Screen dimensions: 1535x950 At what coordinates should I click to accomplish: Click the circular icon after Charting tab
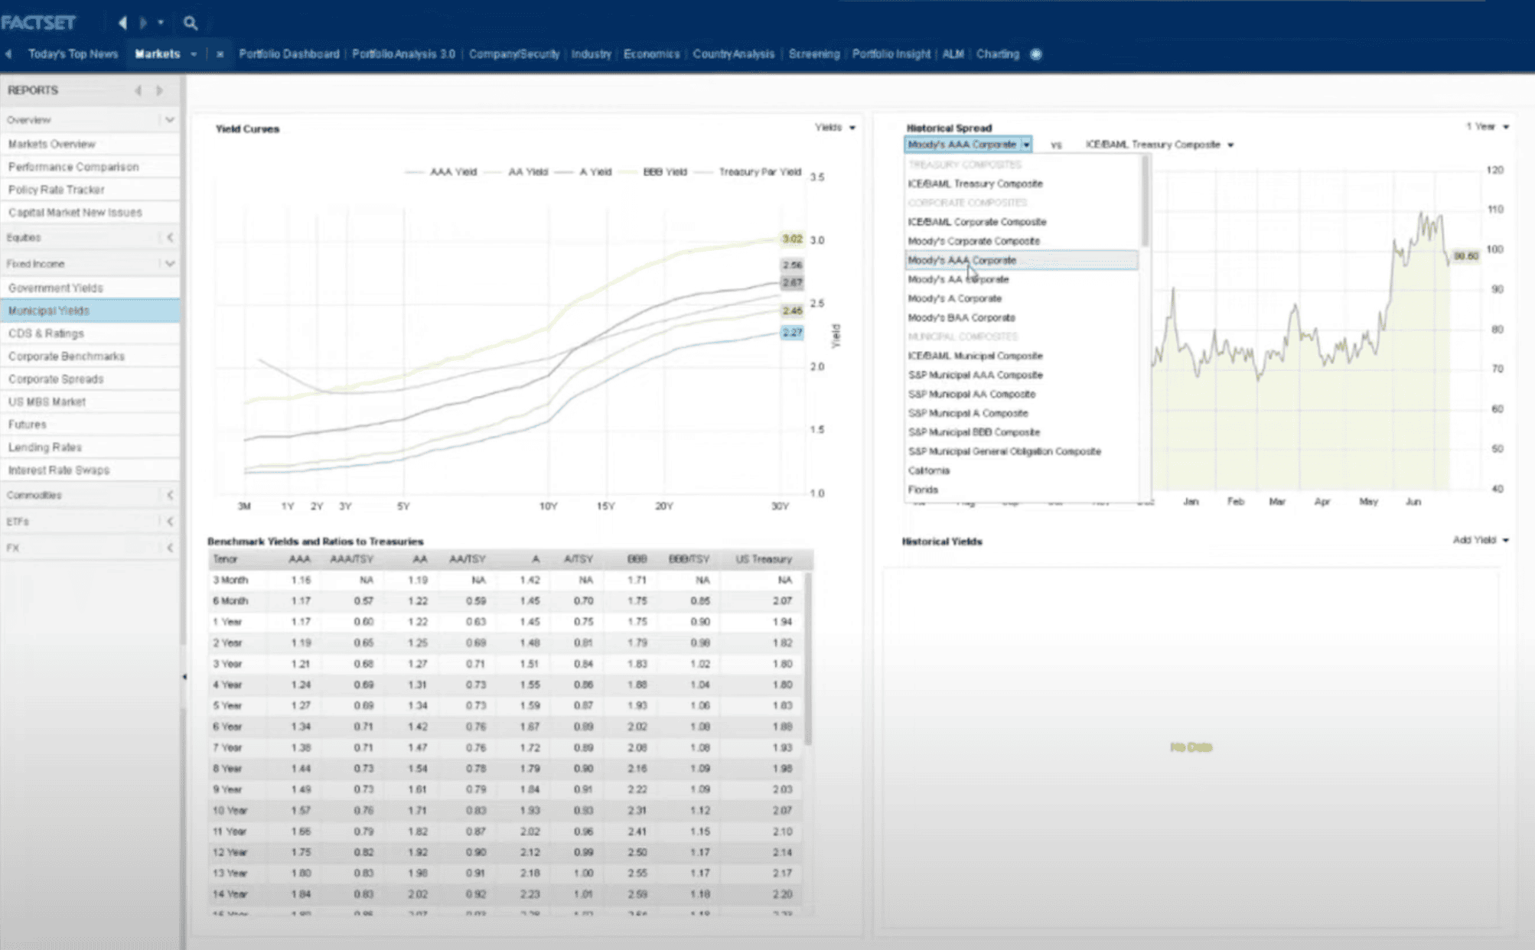click(x=1036, y=54)
